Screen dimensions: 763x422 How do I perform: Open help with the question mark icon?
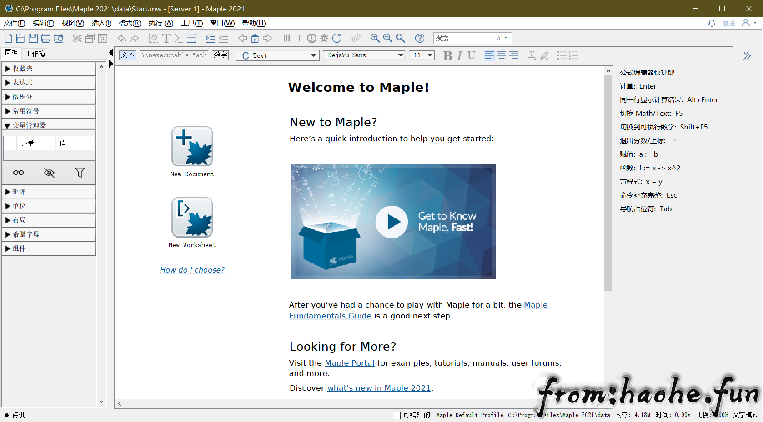click(x=420, y=38)
